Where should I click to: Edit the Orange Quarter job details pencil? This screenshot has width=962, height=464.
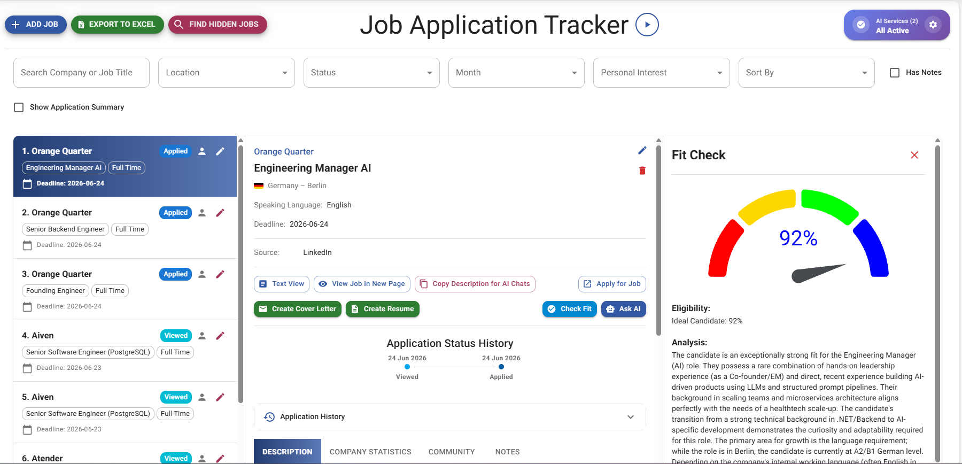642,151
